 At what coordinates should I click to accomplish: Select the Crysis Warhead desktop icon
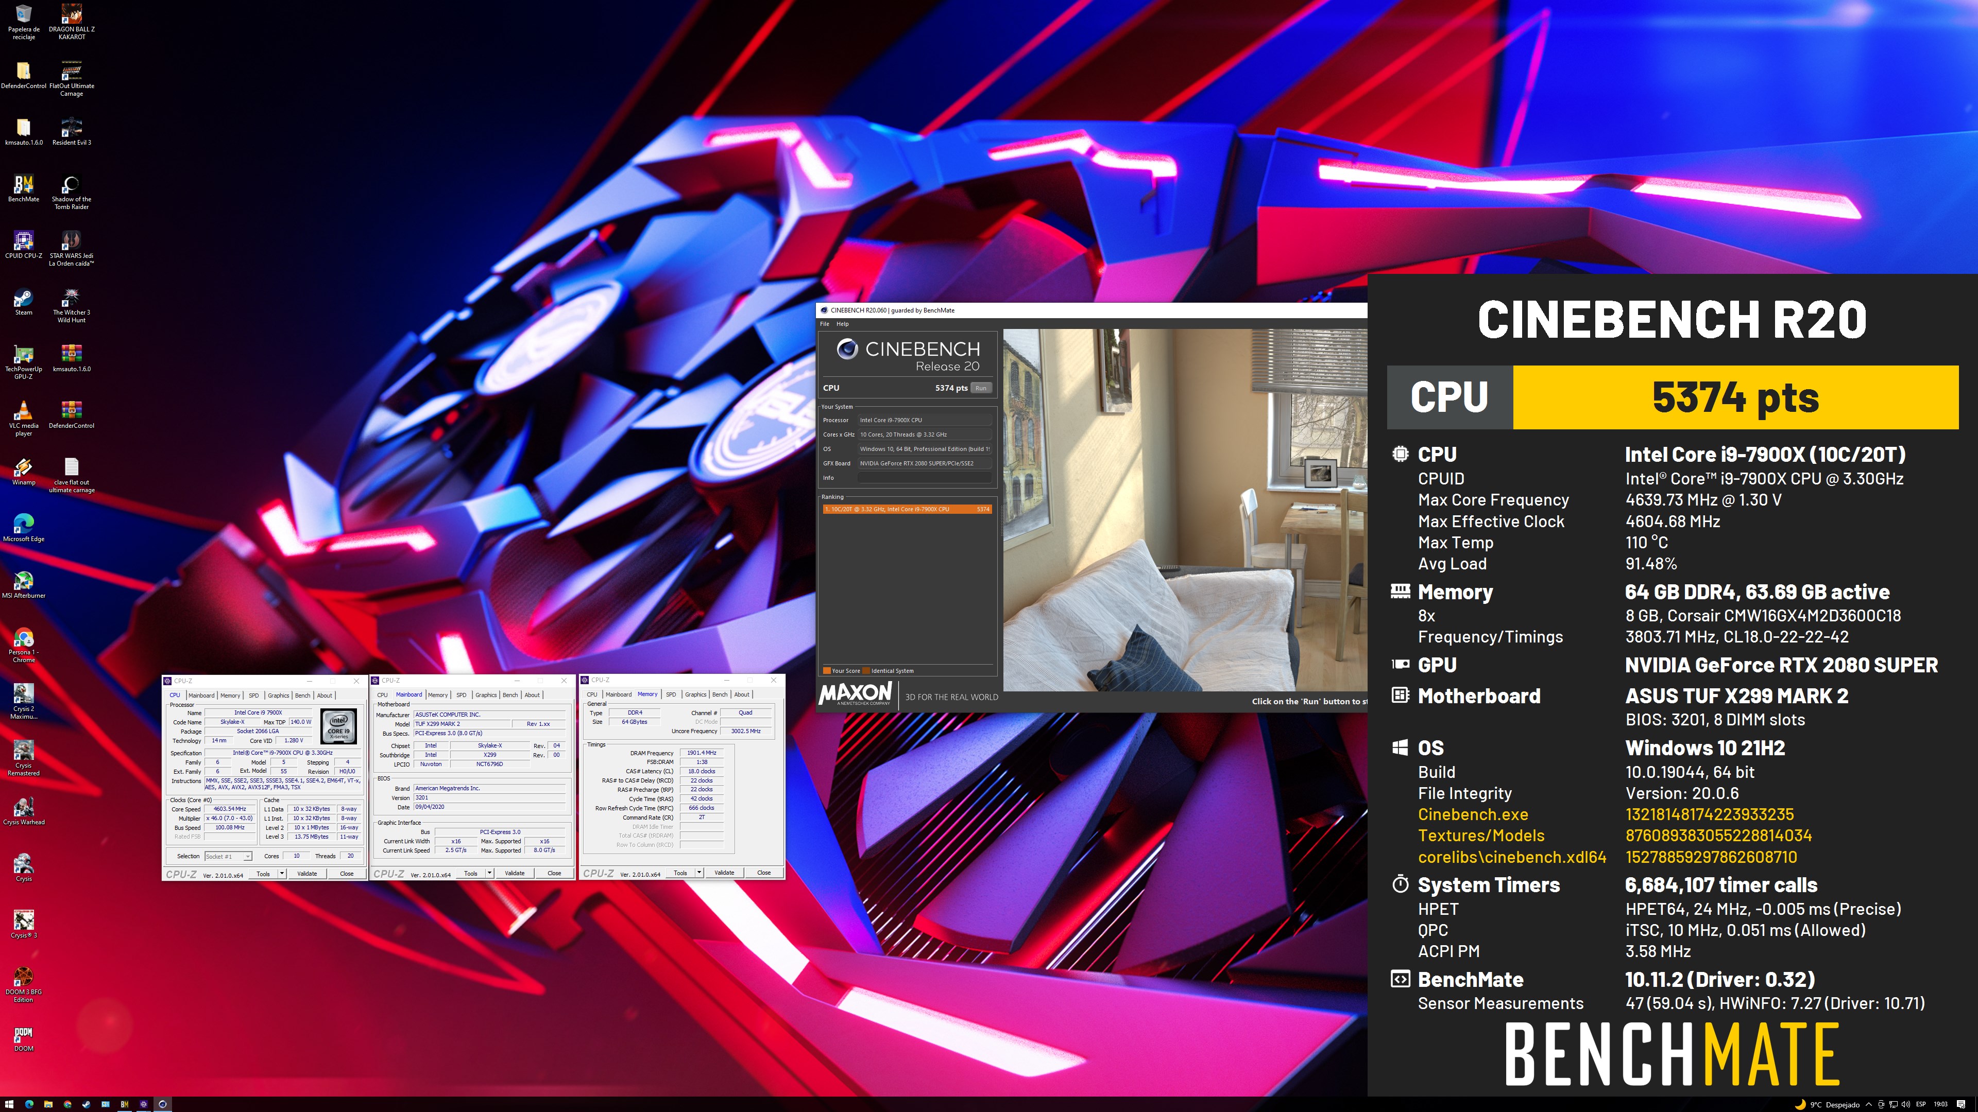click(x=24, y=811)
